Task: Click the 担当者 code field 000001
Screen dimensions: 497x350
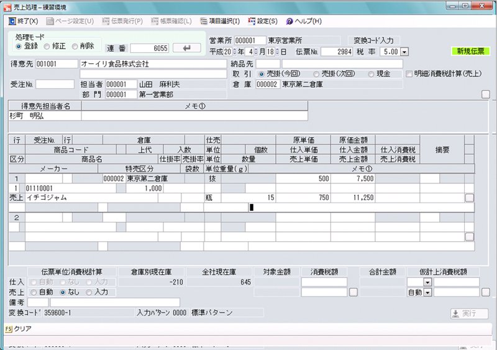Action: 121,85
